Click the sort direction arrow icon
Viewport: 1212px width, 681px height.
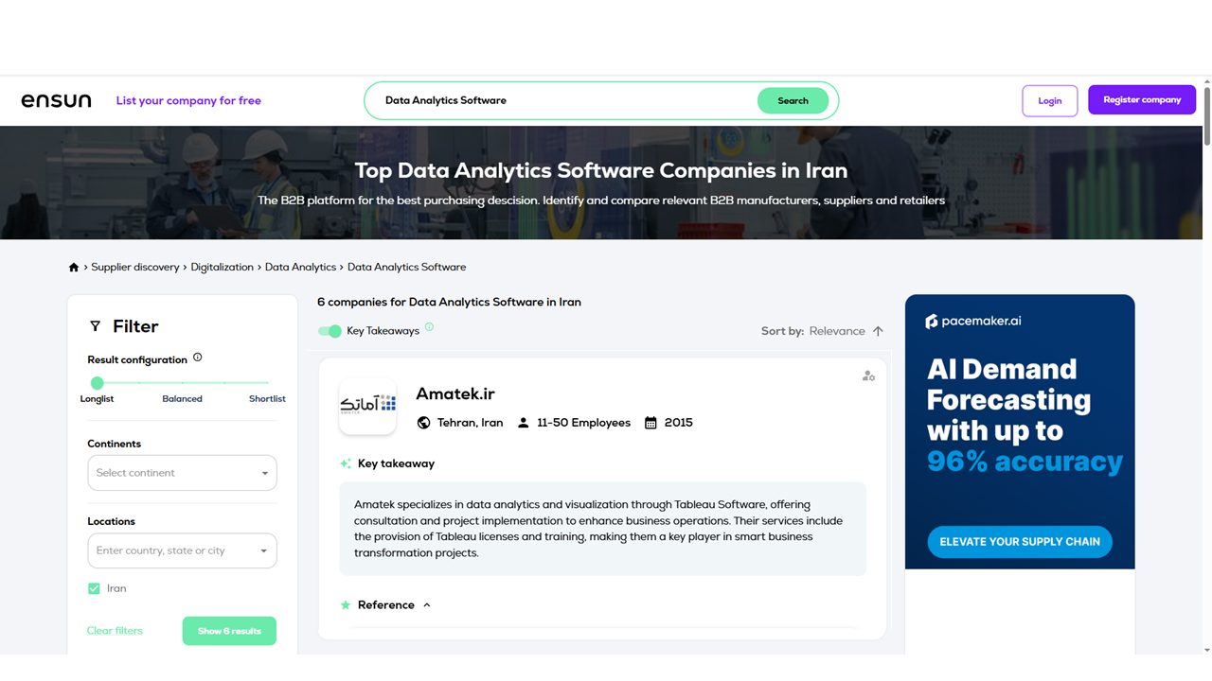pyautogui.click(x=878, y=331)
